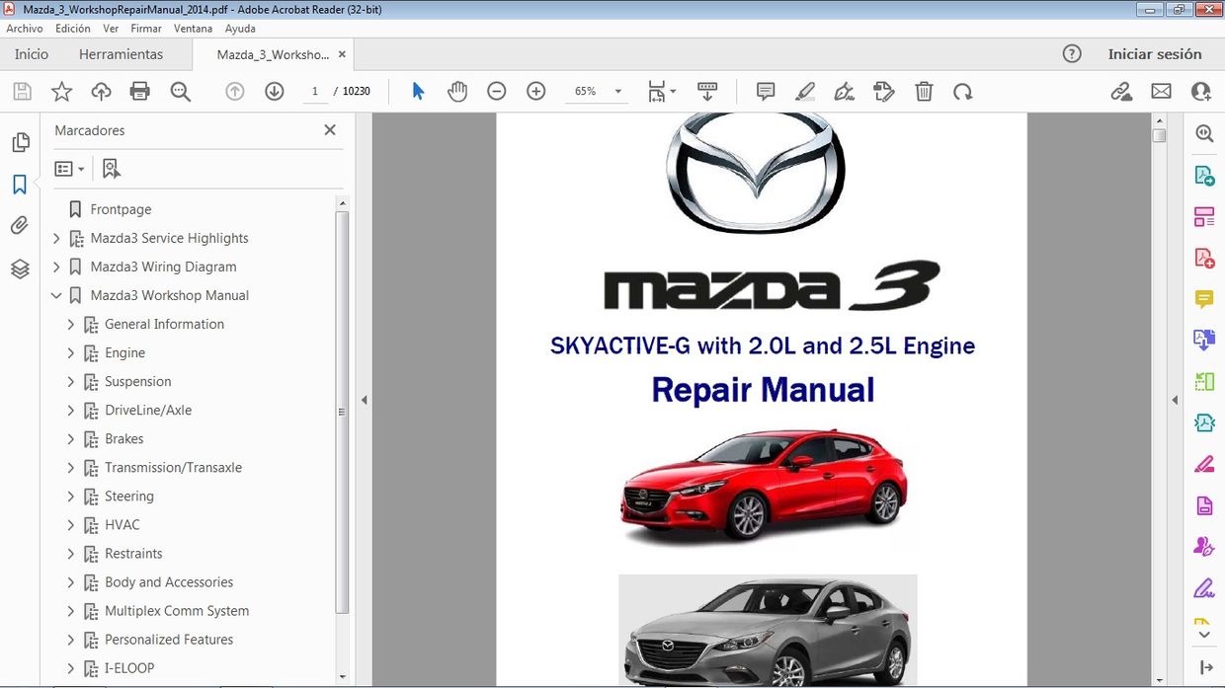Click the Iniciar sesión button

(x=1155, y=54)
